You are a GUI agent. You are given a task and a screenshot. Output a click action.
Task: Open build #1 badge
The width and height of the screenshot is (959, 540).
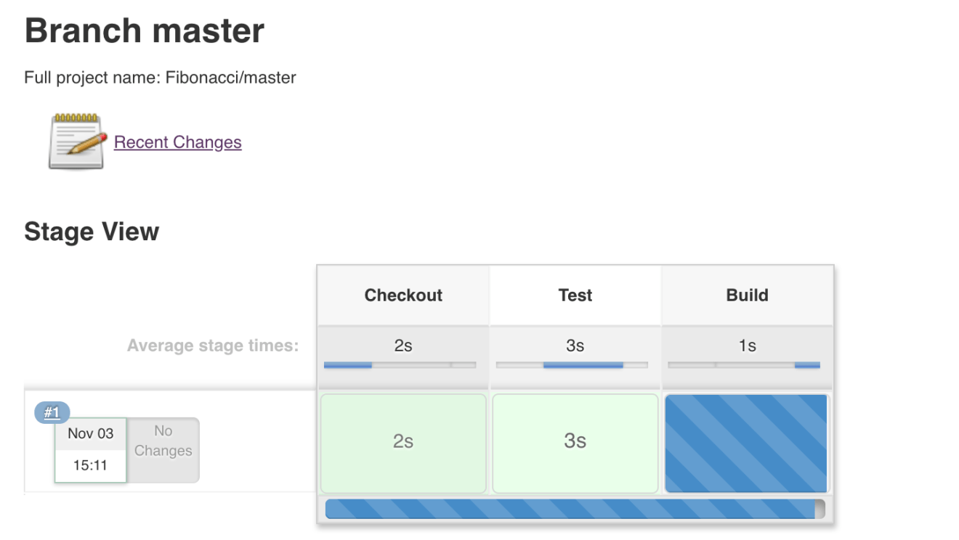52,413
